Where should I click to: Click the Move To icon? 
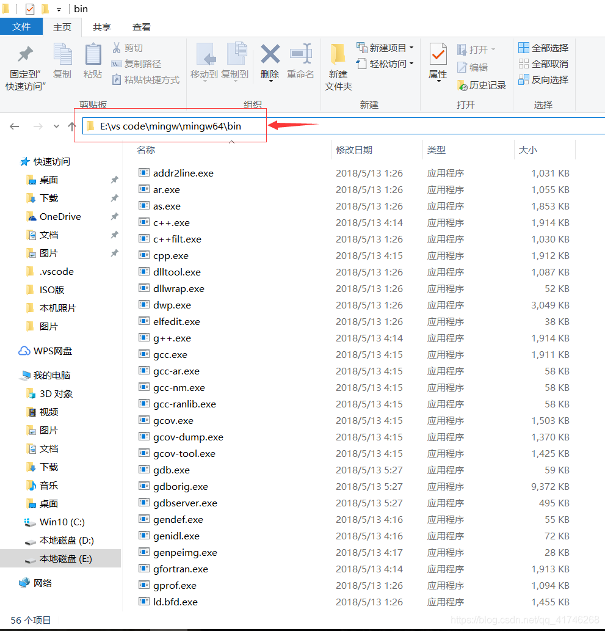[x=205, y=54]
